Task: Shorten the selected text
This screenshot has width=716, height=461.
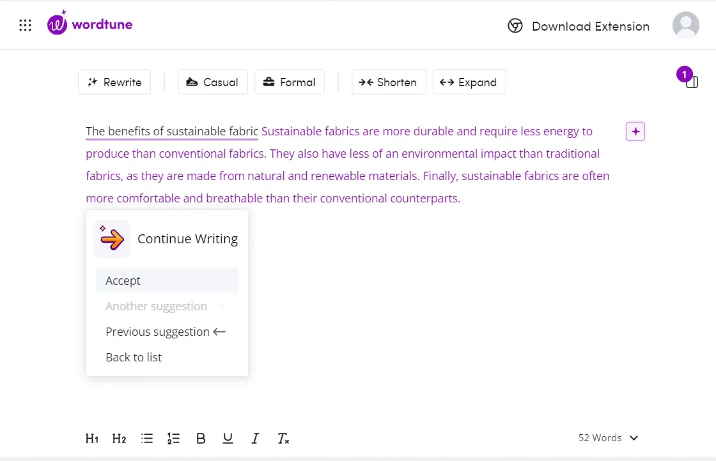Action: tap(389, 82)
